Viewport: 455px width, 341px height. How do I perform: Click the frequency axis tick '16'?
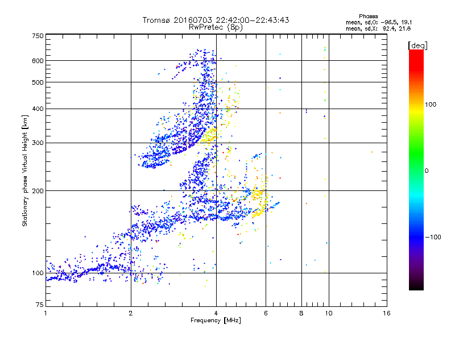387,313
